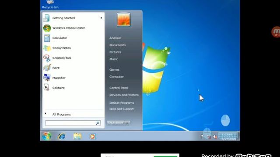Open Control Panel

pos(119,88)
